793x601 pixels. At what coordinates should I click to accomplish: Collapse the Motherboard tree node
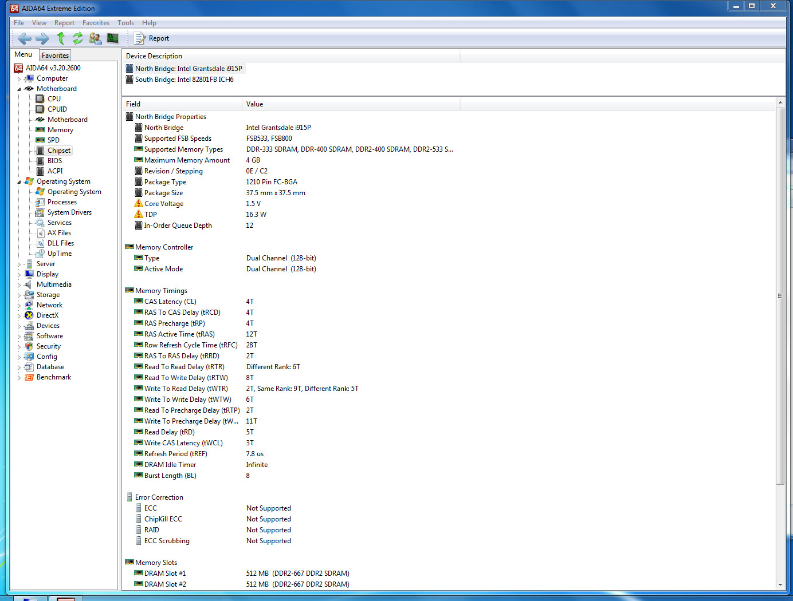tap(19, 89)
